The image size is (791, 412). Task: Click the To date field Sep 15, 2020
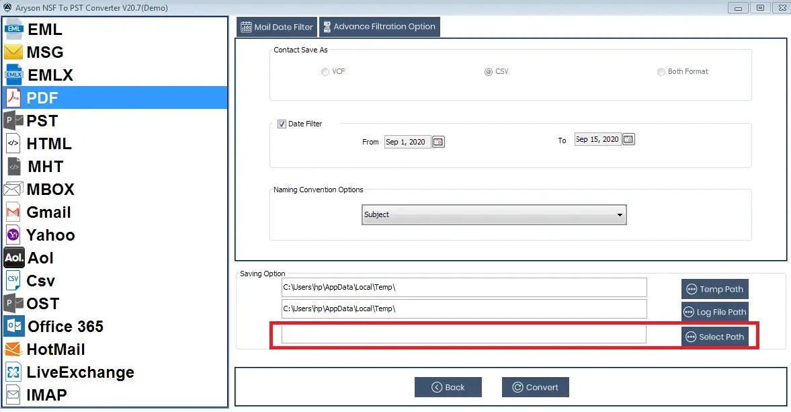pyautogui.click(x=598, y=139)
